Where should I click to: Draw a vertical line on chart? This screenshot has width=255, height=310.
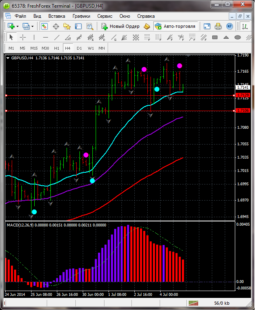point(34,38)
